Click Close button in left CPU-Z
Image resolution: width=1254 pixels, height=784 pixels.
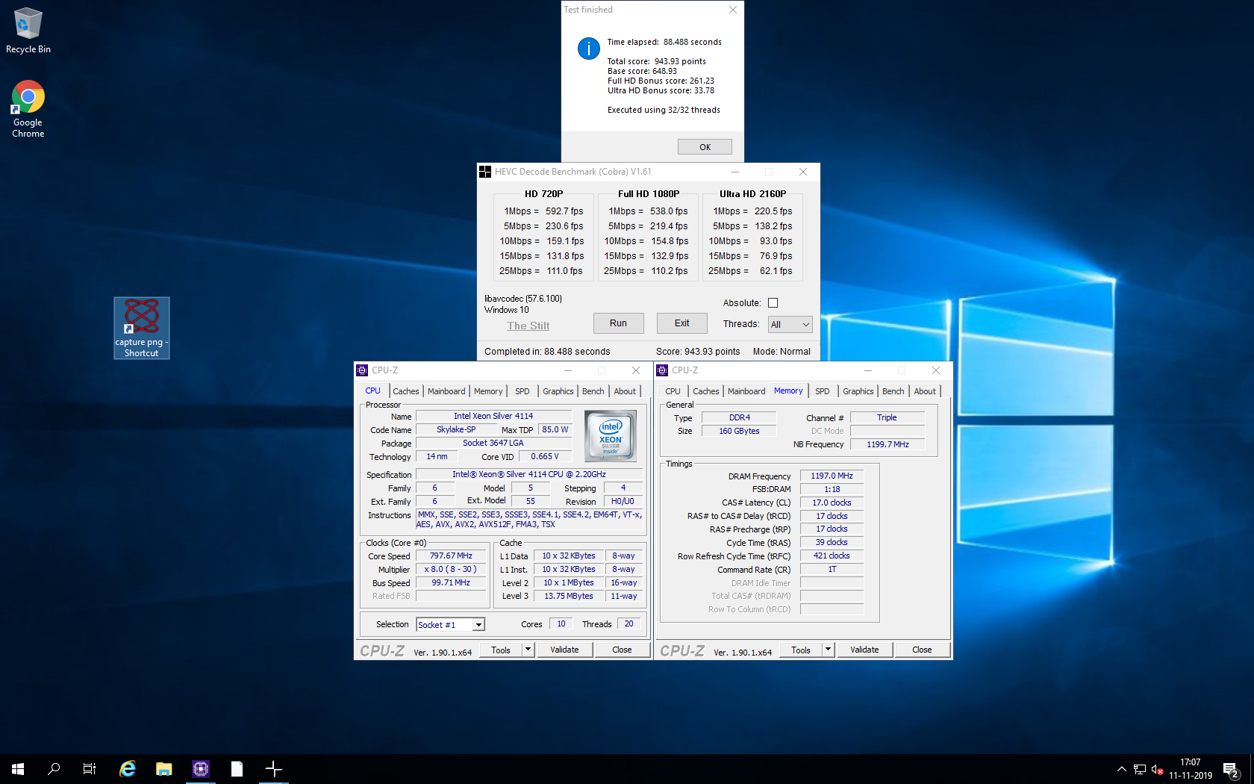pyautogui.click(x=622, y=650)
